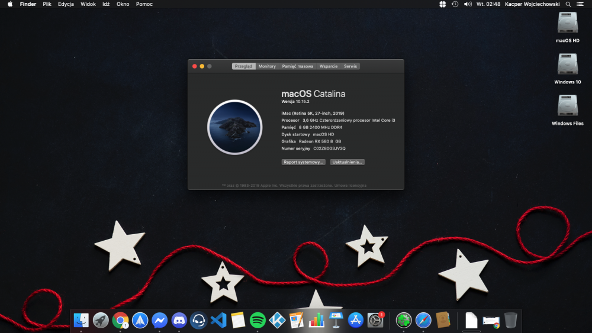Open minimized Chrome window in Dock
This screenshot has height=333, width=592.
[491, 321]
